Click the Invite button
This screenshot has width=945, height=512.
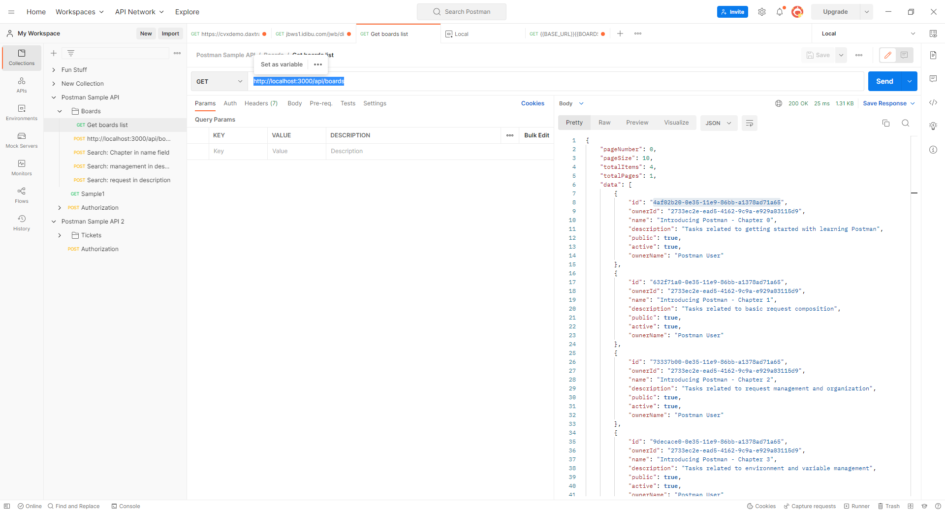pyautogui.click(x=732, y=12)
